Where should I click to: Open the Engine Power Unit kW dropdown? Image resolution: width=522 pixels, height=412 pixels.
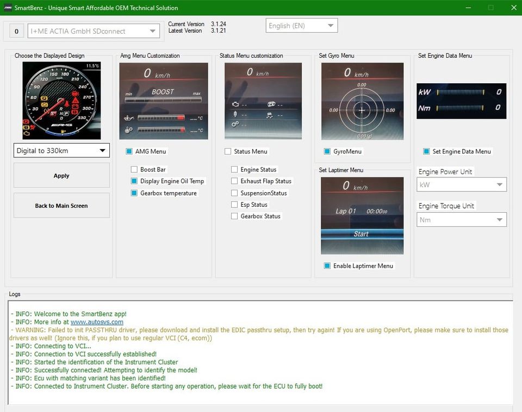click(462, 185)
